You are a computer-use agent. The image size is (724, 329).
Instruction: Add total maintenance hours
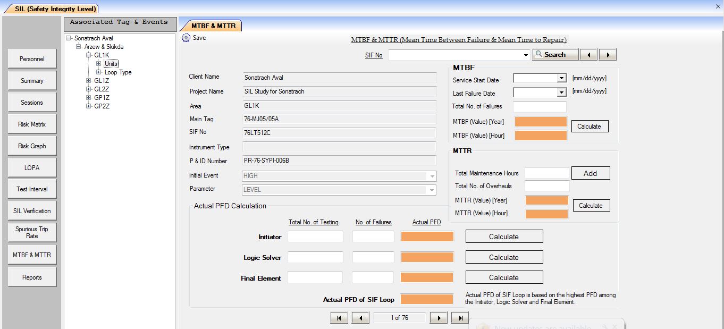point(591,173)
